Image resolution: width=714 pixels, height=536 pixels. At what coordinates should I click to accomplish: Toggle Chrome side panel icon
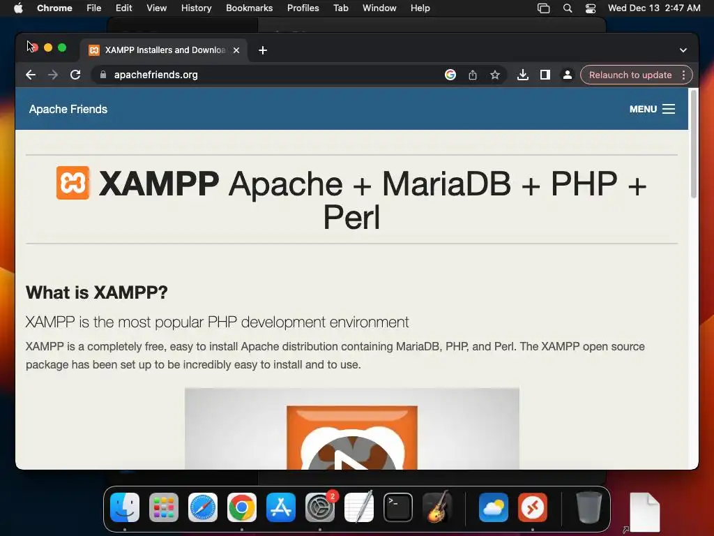pyautogui.click(x=545, y=75)
